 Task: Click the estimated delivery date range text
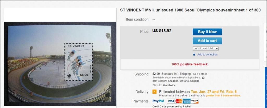pos(214,92)
